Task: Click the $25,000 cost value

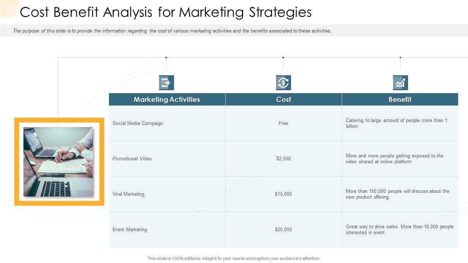Action: click(x=283, y=230)
